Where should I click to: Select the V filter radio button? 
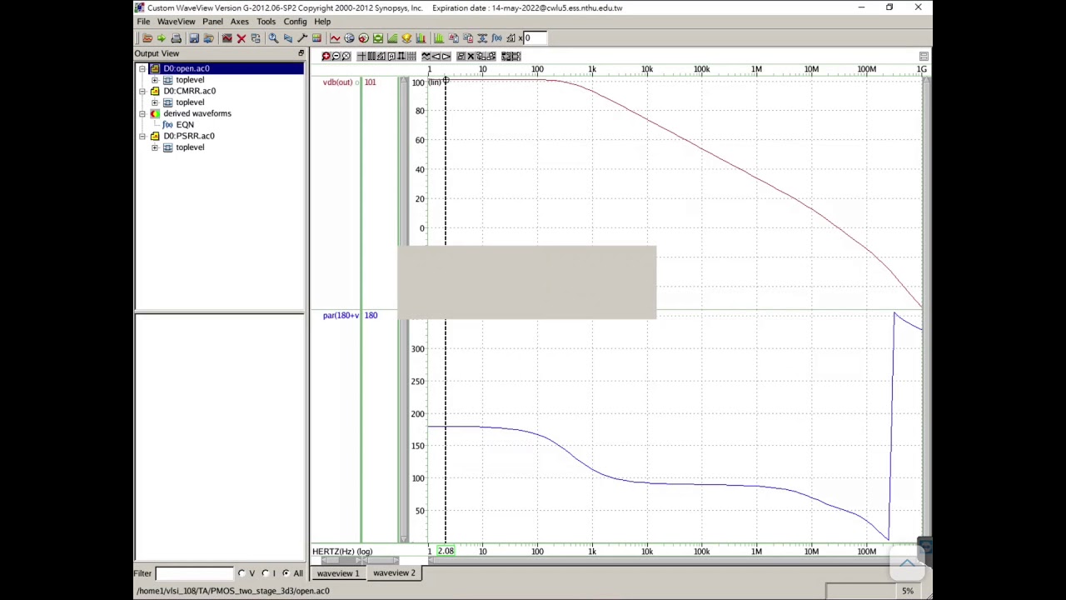[x=242, y=573]
